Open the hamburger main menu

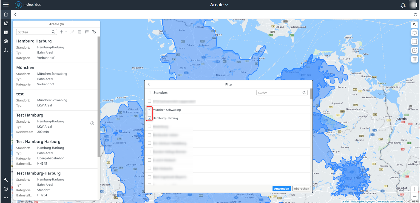(x=6, y=5)
